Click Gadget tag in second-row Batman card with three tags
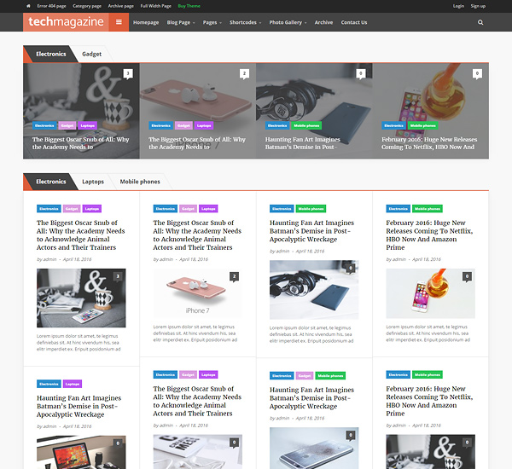 coord(305,376)
